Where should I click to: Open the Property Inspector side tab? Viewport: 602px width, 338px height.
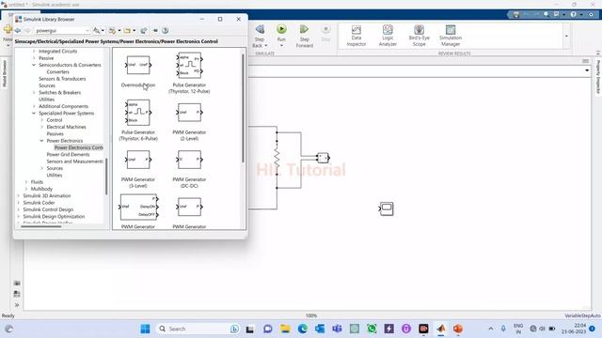point(598,77)
